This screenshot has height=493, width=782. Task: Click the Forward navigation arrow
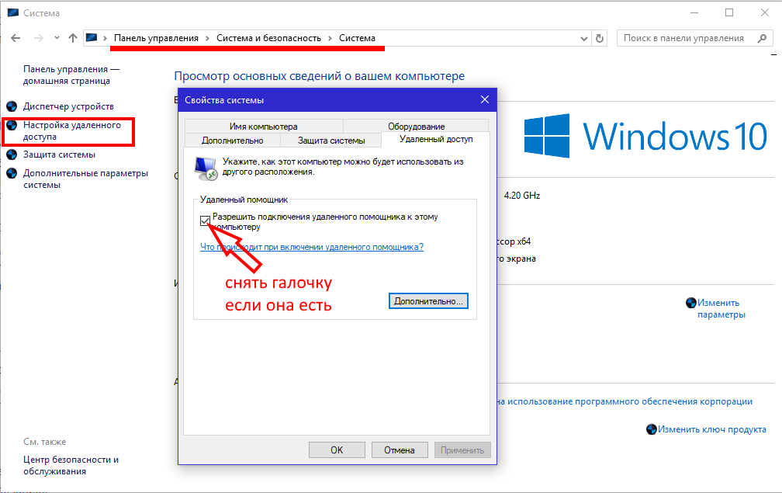[x=39, y=38]
